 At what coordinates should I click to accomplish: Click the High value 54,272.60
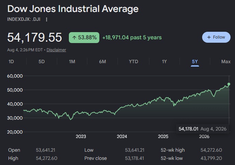(x=47, y=158)
